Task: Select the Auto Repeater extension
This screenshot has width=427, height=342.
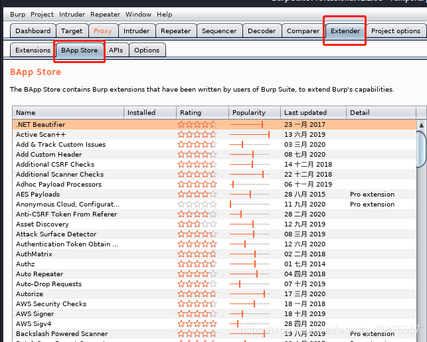Action: (x=214, y=274)
